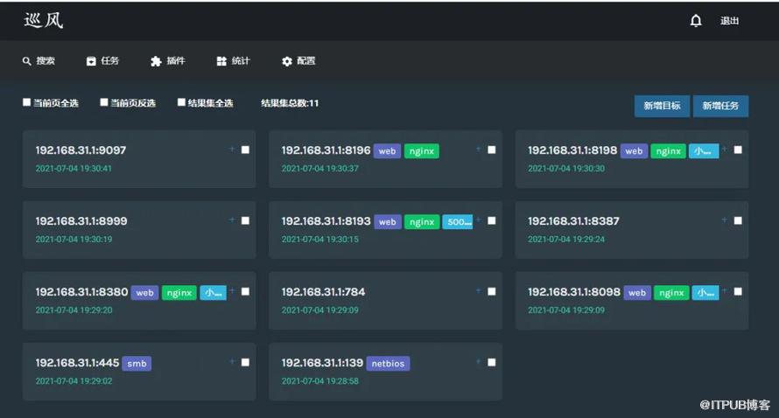Click the 结果集总数:11 text

coord(290,103)
